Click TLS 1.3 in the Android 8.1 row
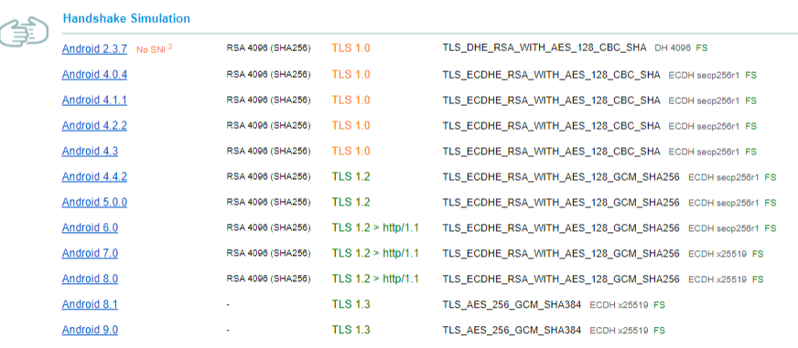This screenshot has width=798, height=348. 350,304
